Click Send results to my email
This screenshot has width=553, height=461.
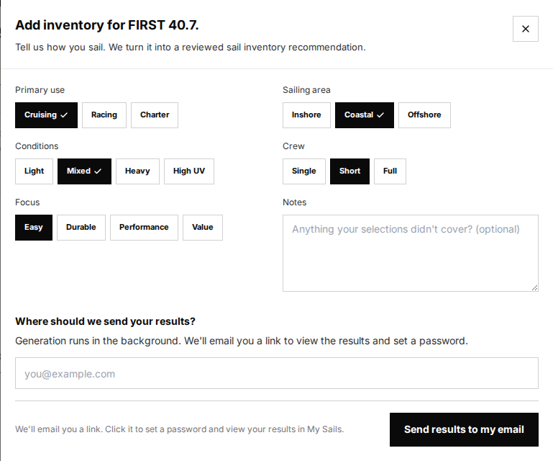[x=464, y=429]
